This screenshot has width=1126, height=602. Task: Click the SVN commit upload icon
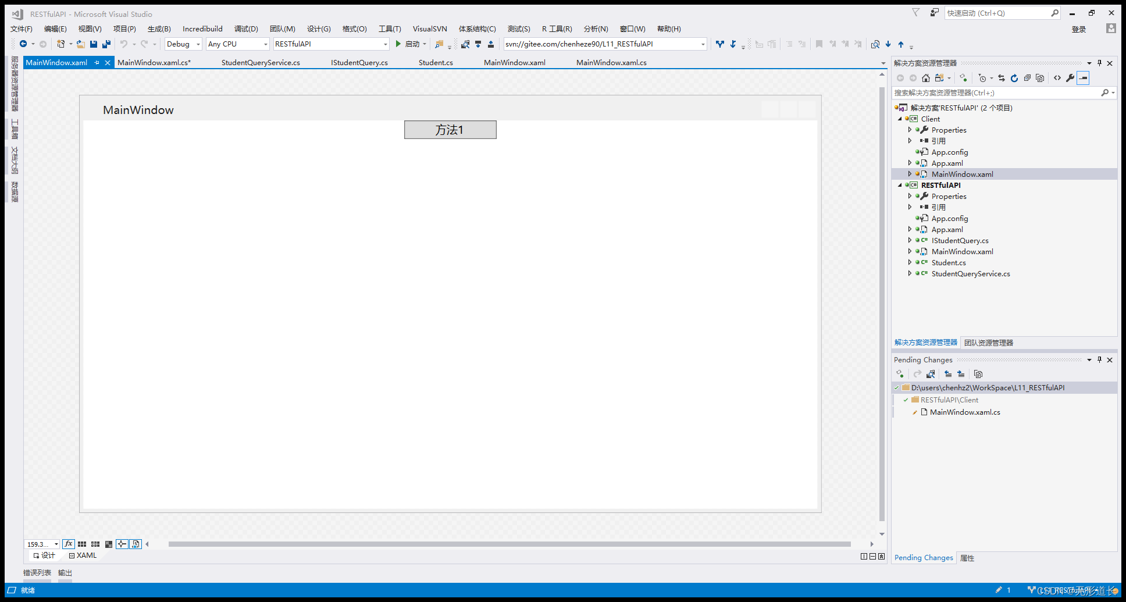click(x=491, y=44)
